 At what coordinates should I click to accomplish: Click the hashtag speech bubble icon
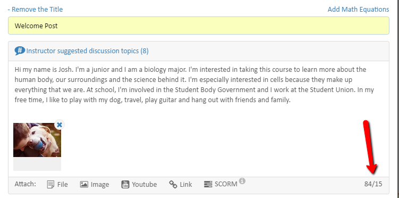coord(20,51)
